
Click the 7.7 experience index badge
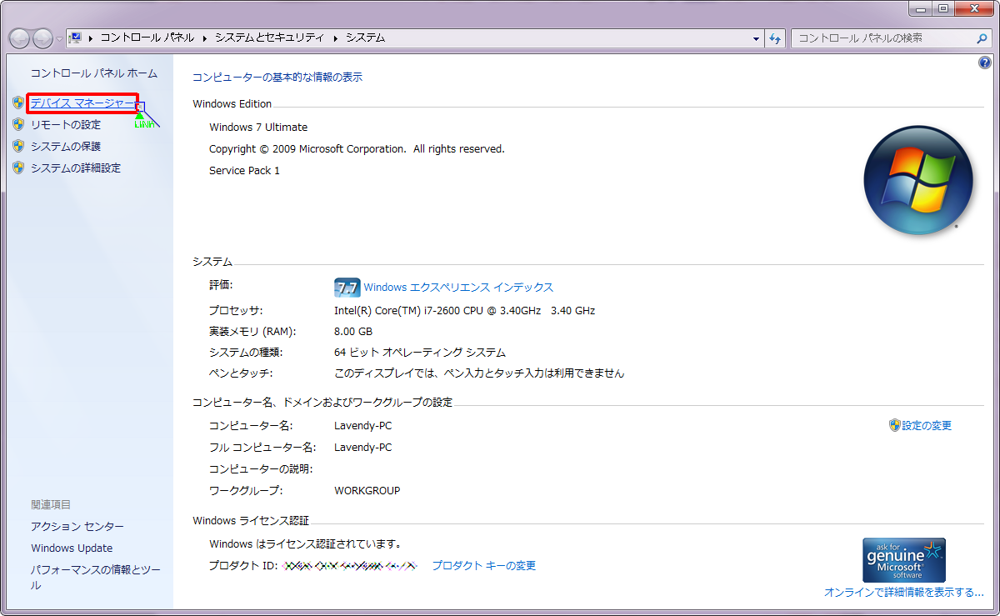(x=347, y=287)
